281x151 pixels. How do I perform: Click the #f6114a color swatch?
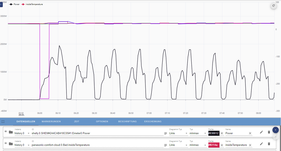[214, 145]
